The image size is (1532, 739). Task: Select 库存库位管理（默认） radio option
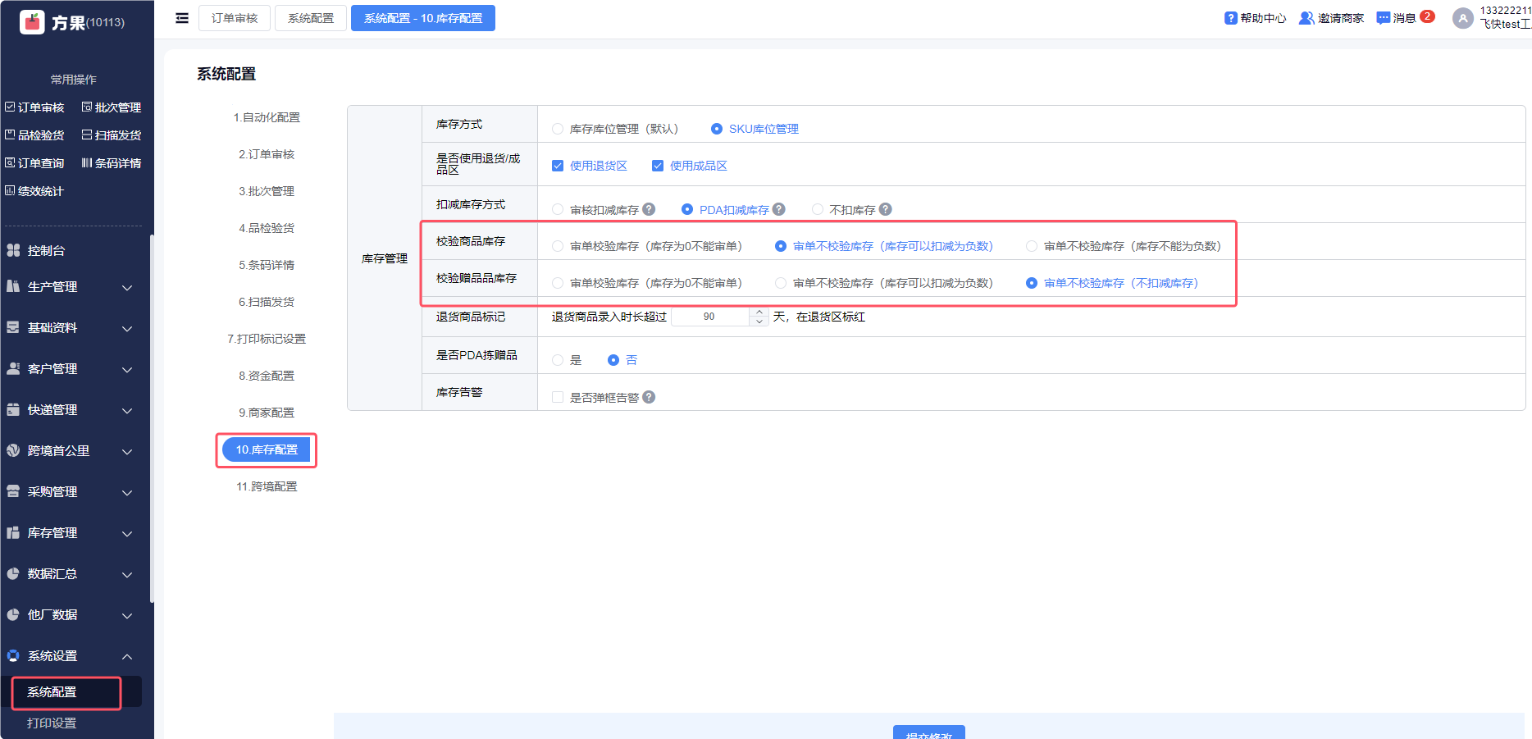click(558, 129)
